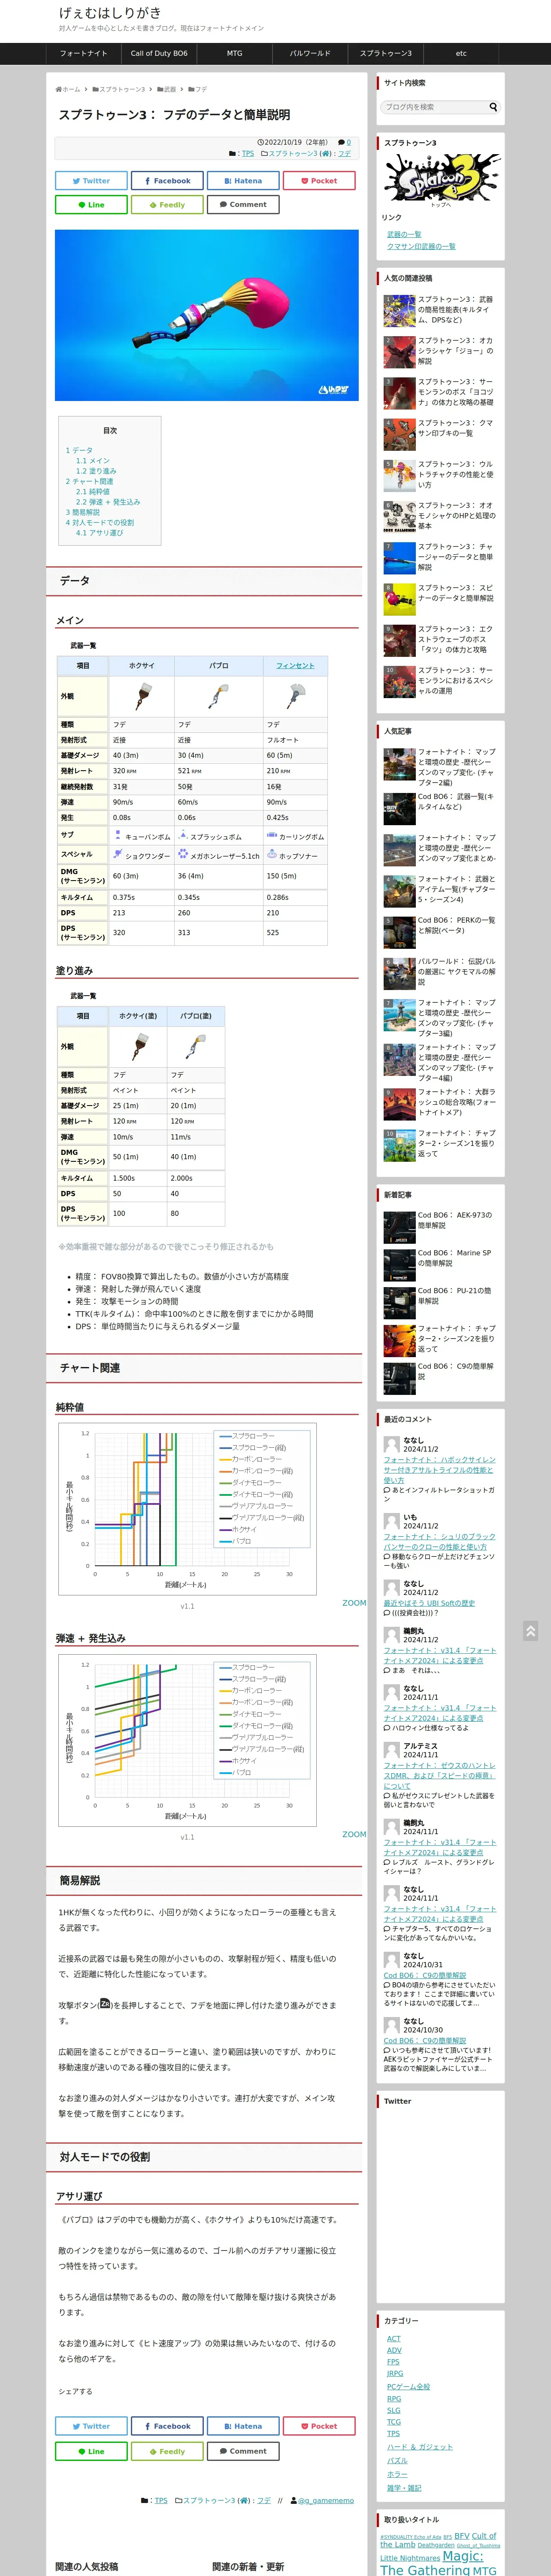This screenshot has height=2576, width=551.
Task: Share article via top Twitter button
Action: (91, 181)
